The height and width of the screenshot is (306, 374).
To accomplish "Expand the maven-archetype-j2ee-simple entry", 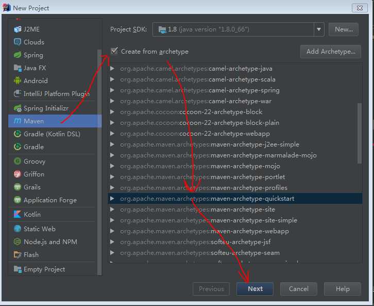I will pos(112,144).
